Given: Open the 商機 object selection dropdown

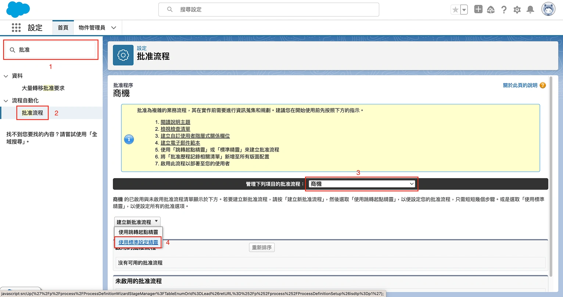Looking at the screenshot, I should (x=362, y=184).
